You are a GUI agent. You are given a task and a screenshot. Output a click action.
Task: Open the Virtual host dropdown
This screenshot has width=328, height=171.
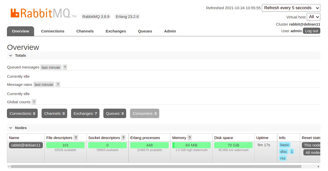tap(313, 17)
